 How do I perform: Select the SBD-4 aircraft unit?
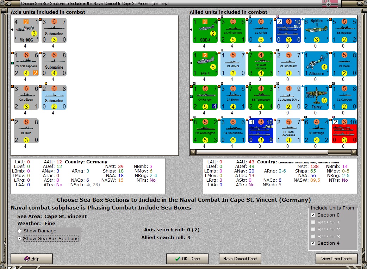point(205,31)
